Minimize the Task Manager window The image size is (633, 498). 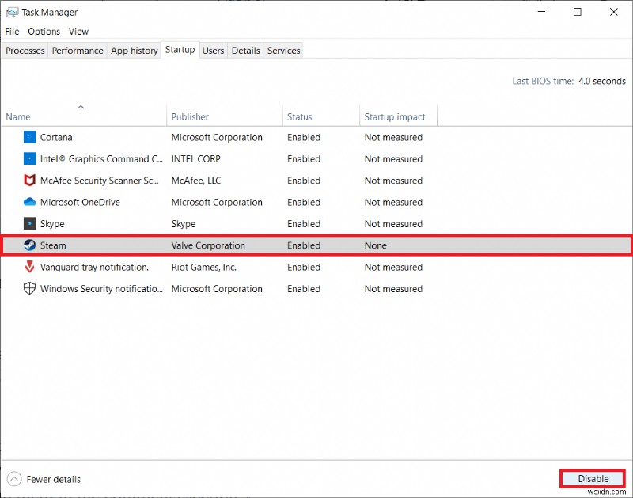point(541,12)
